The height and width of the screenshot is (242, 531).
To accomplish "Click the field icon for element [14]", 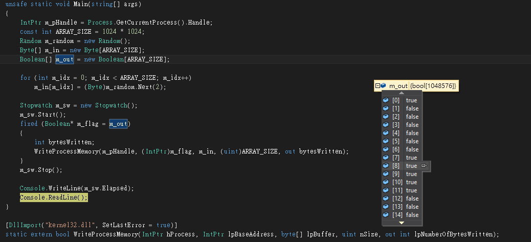I will (385, 215).
